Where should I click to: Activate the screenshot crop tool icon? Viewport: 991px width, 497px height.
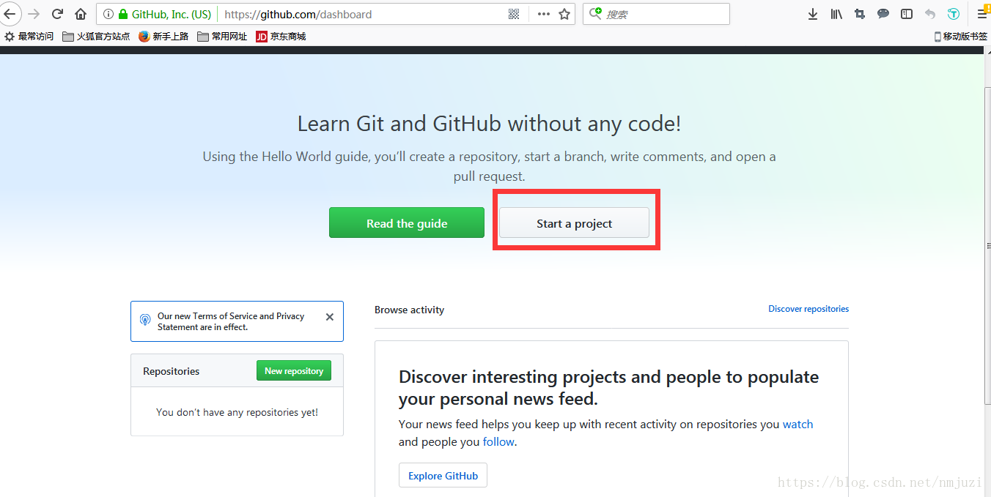[860, 14]
